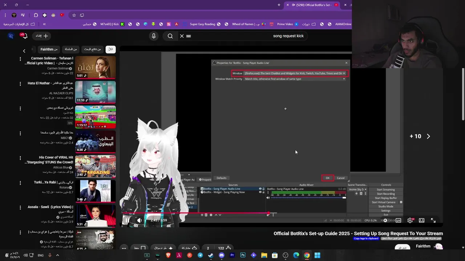
Task: Toggle the autoplay switch in the player
Action: [385, 220]
